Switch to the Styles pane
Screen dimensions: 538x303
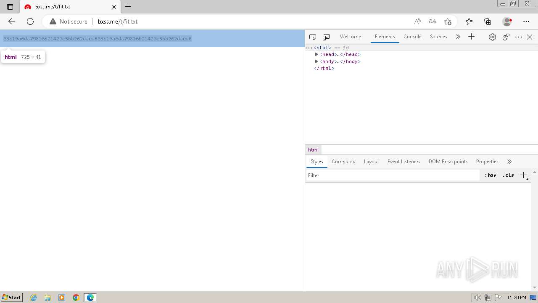click(317, 162)
